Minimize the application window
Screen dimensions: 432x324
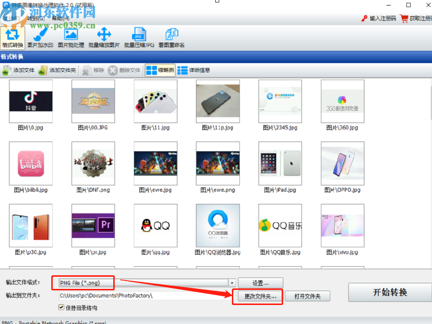pyautogui.click(x=389, y=5)
